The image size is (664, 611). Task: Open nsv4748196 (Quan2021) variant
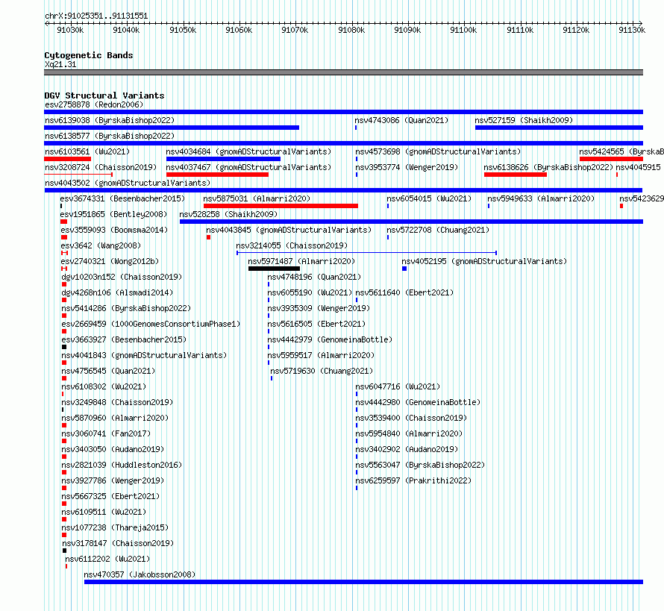[314, 277]
